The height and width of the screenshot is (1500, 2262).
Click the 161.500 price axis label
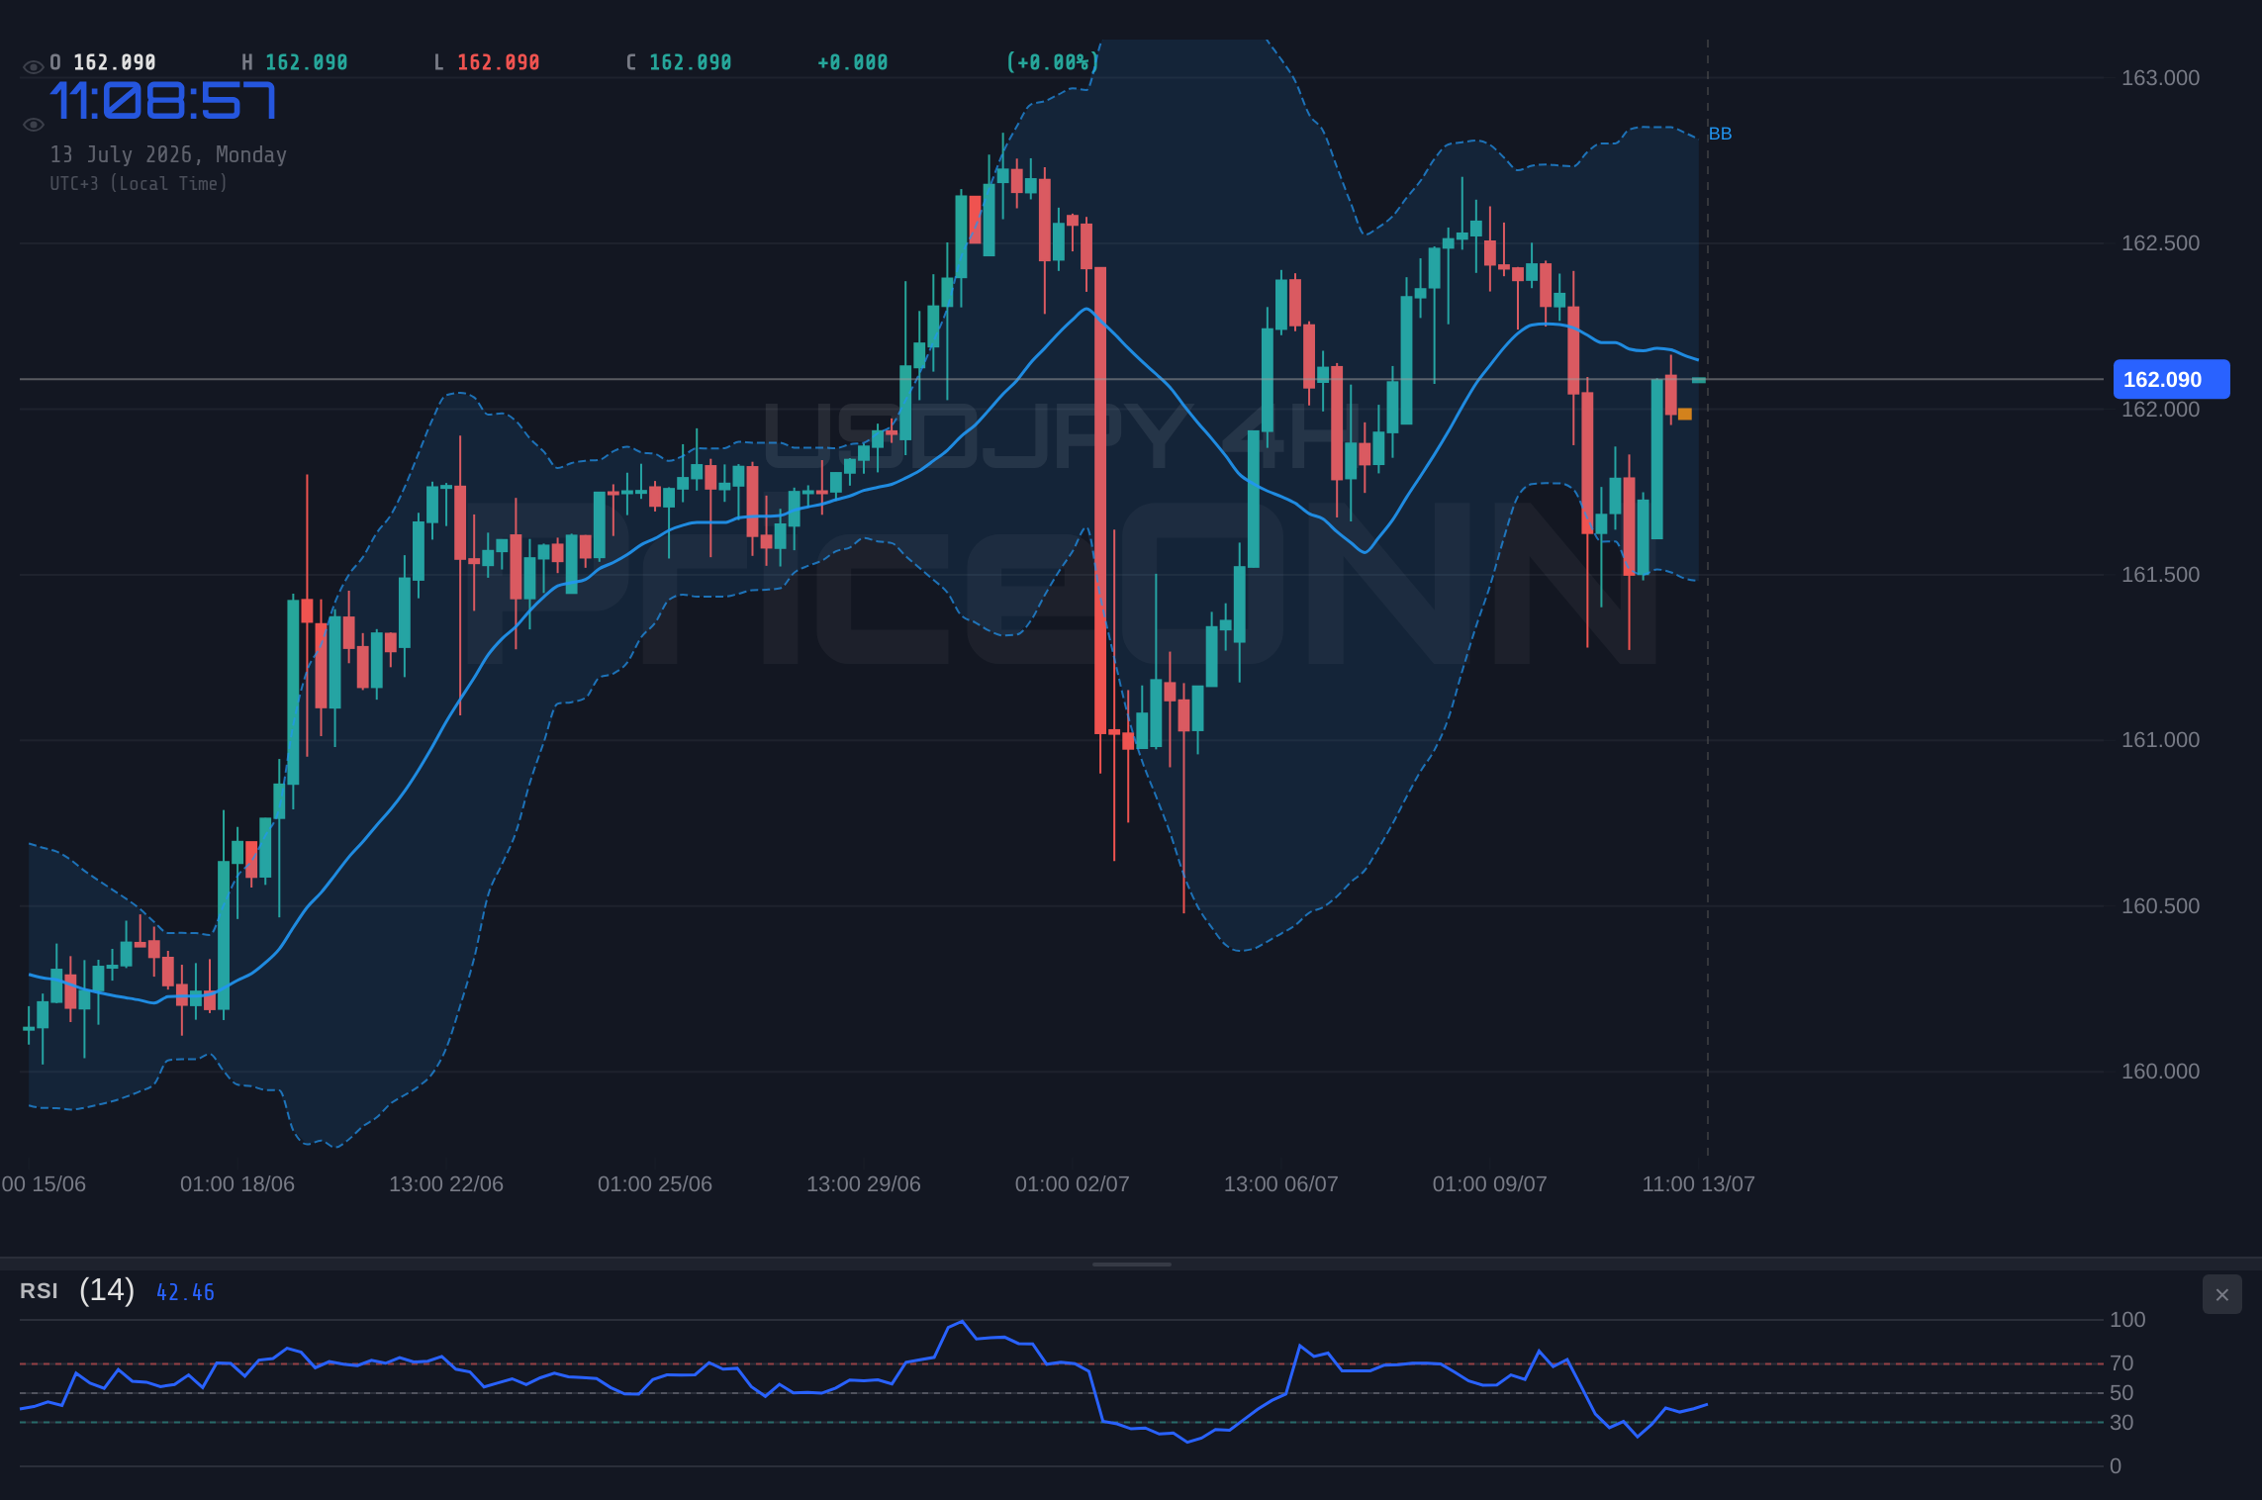[x=2160, y=575]
